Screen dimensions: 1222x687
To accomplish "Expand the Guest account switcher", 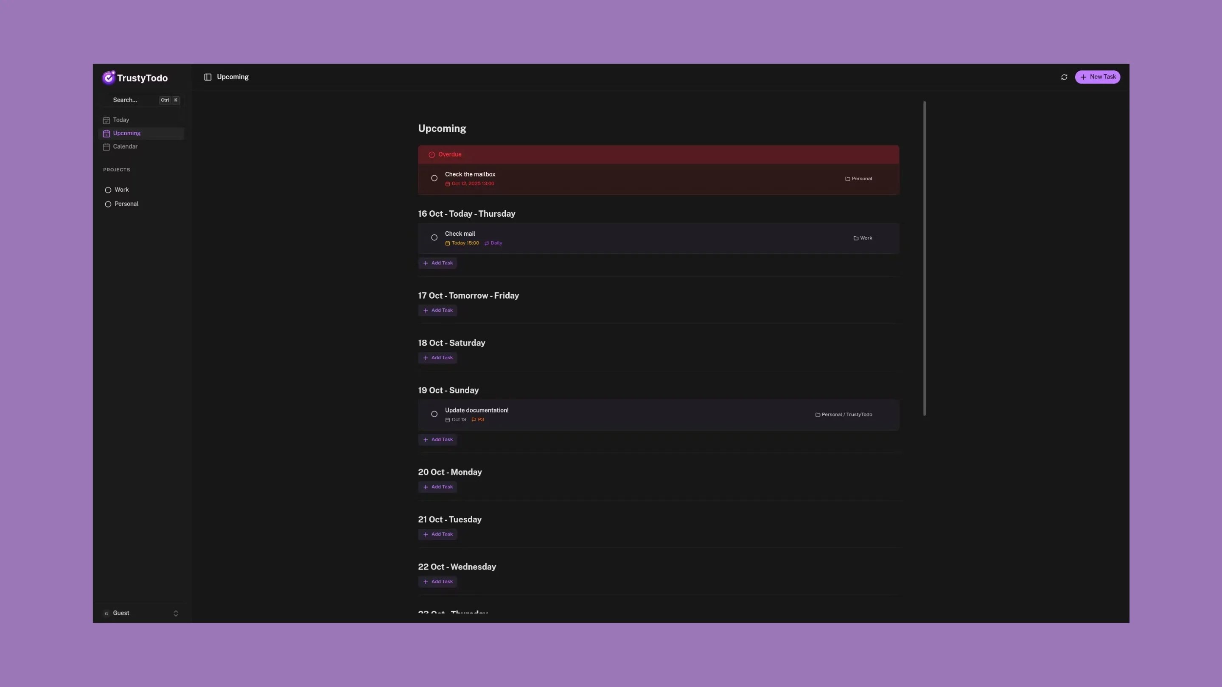I will coord(176,613).
